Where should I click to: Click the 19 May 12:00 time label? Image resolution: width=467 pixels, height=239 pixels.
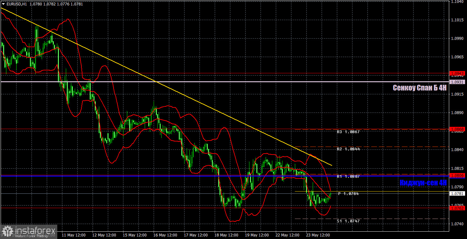pyautogui.click(x=257, y=235)
